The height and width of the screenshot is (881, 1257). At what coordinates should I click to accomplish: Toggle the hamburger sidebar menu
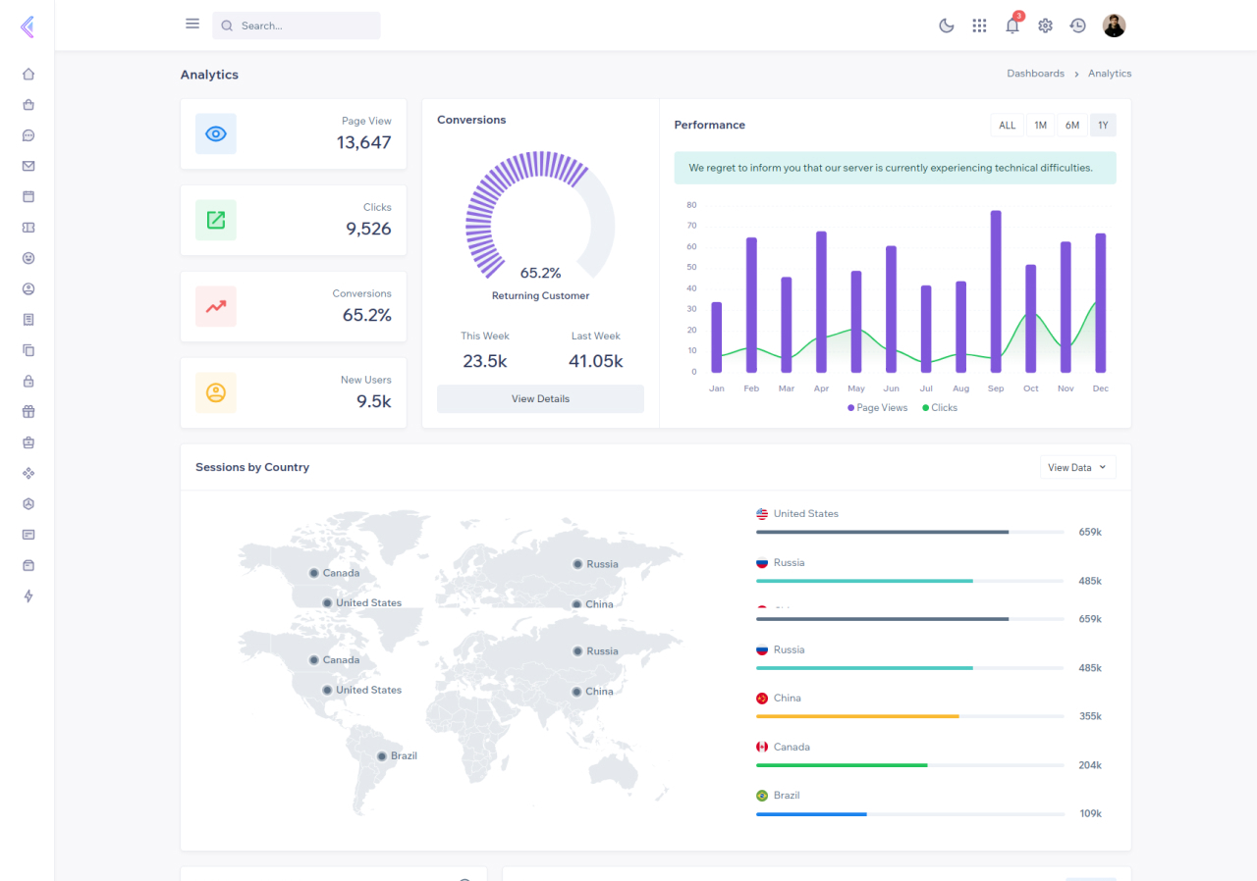pos(192,24)
